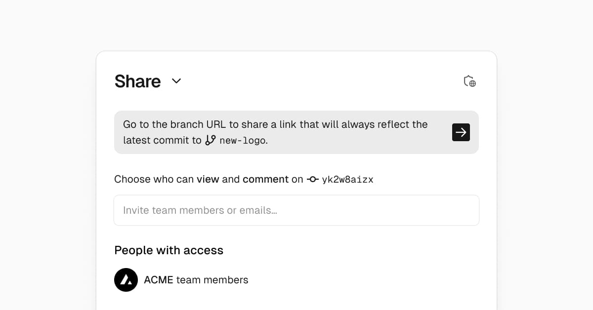Select ACME team members entry
This screenshot has height=310, width=593.
196,280
